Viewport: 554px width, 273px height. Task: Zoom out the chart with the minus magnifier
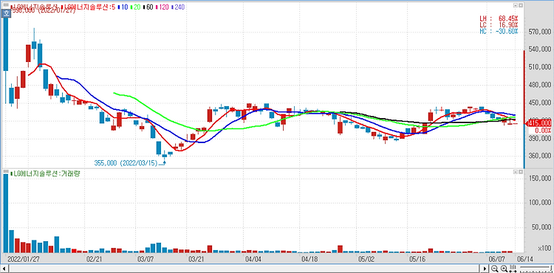[494, 269]
